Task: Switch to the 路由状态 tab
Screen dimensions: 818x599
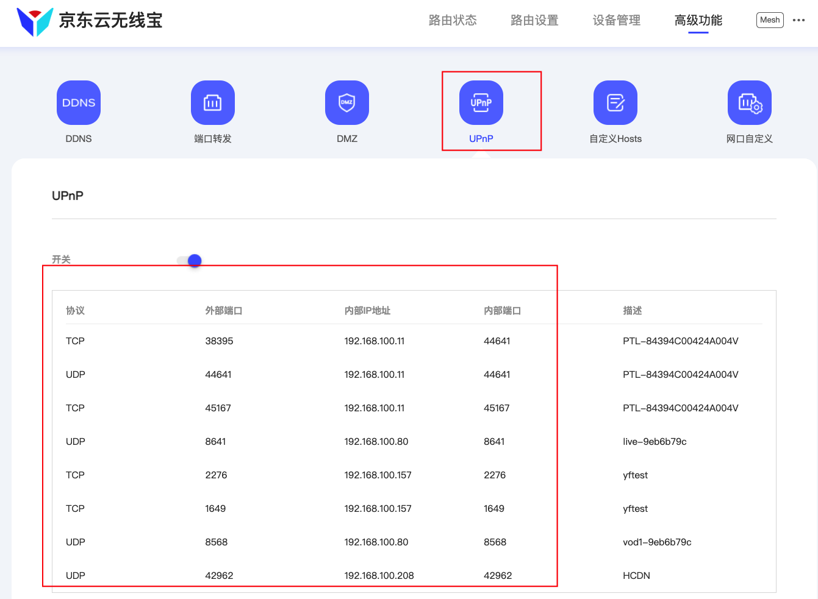Action: pyautogui.click(x=453, y=20)
